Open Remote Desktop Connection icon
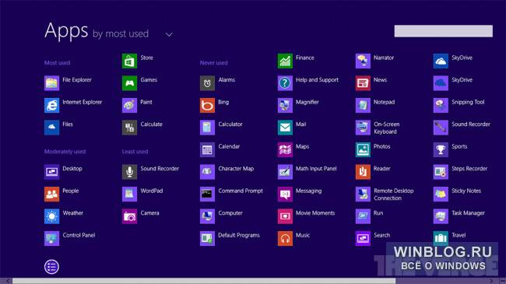This screenshot has width=506, height=284. point(363,194)
